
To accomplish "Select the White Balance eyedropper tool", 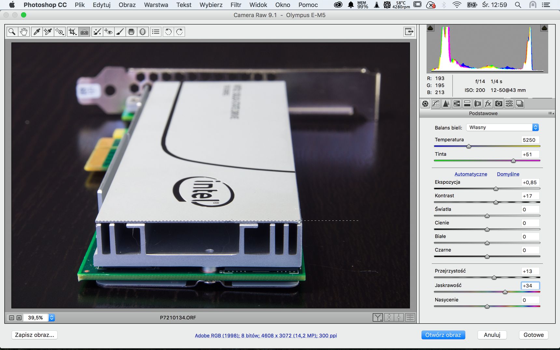I will click(x=36, y=32).
